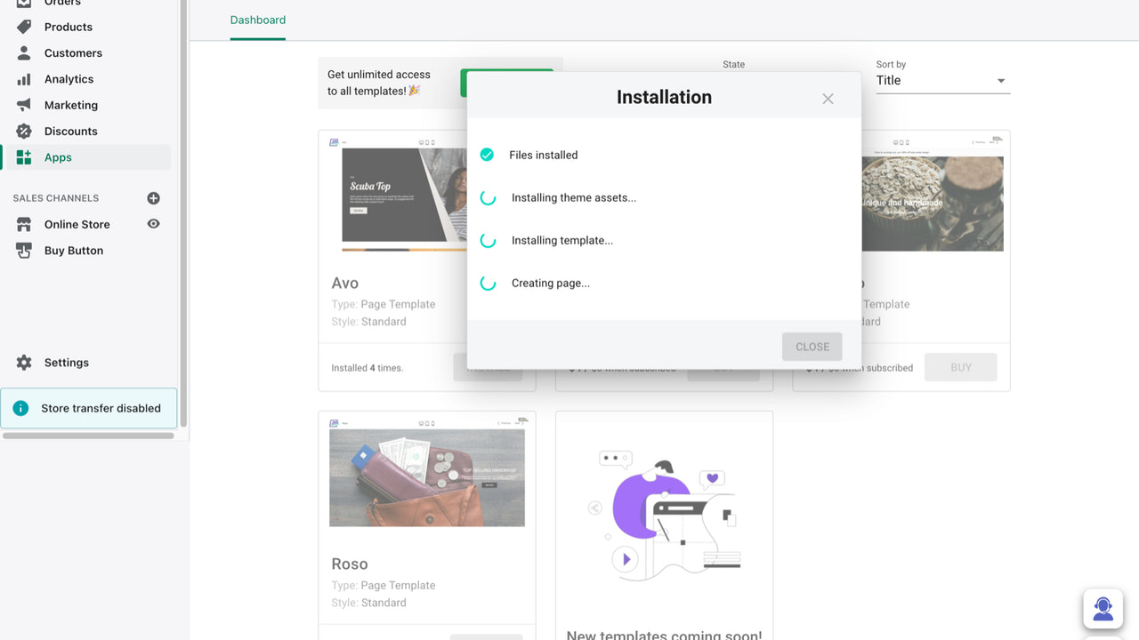Open the Products section

tap(68, 27)
